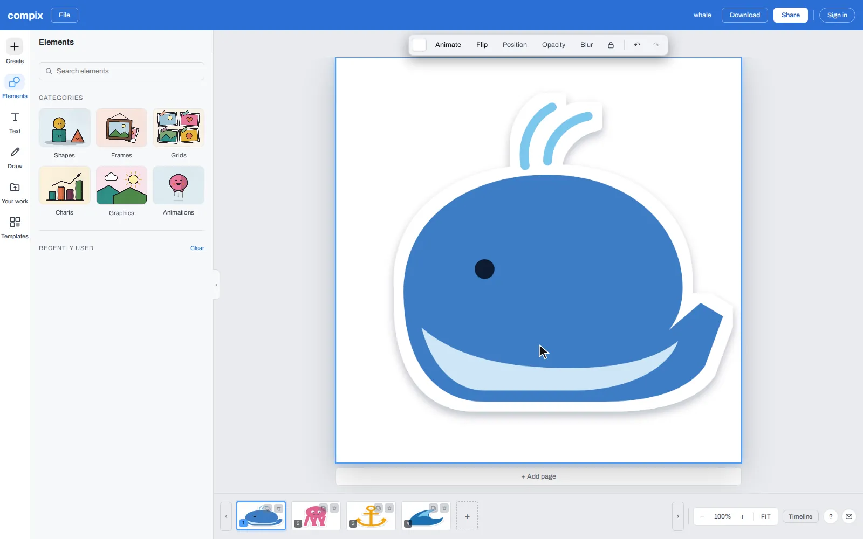Open the white color swatch

click(419, 45)
